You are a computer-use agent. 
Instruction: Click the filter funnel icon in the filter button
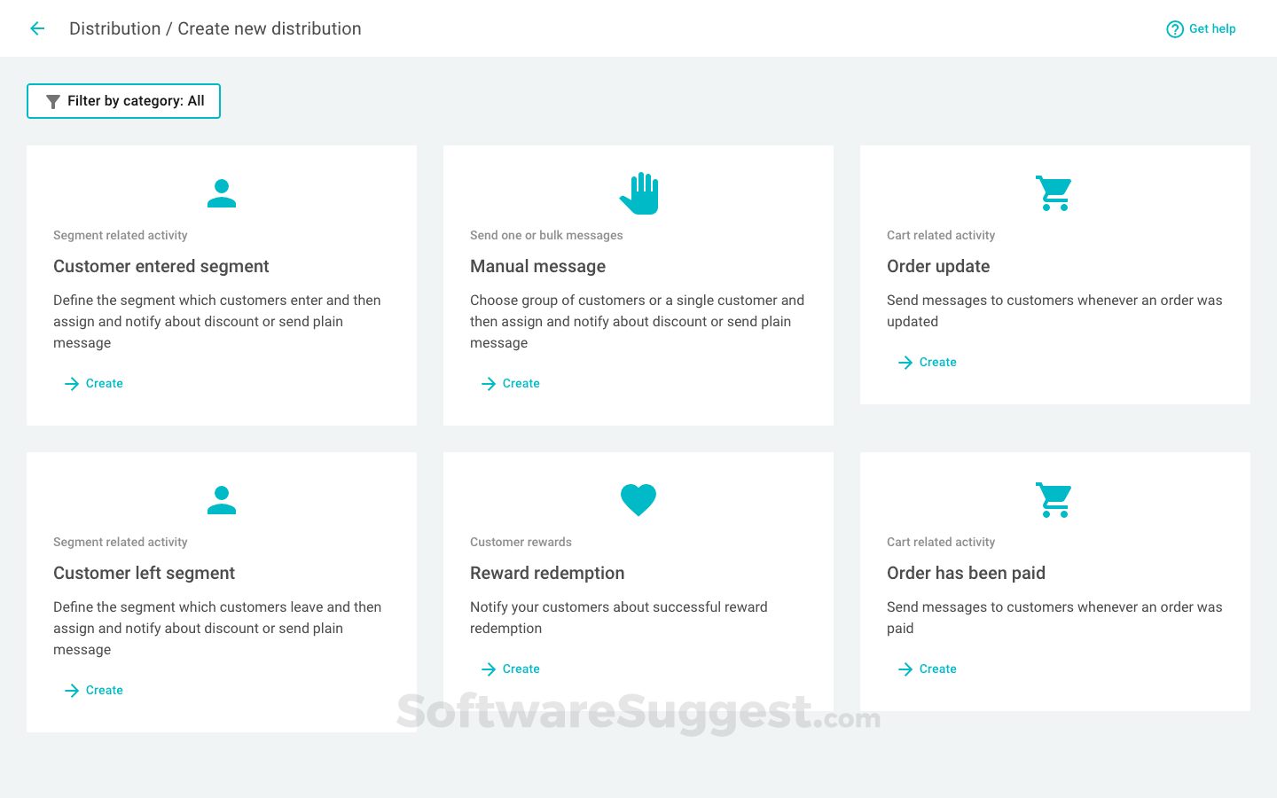tap(52, 100)
